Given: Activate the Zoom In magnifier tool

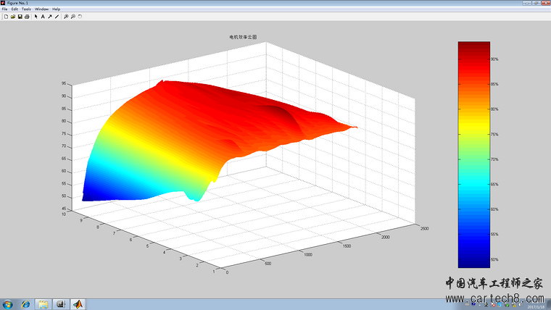Looking at the screenshot, I should [x=66, y=16].
